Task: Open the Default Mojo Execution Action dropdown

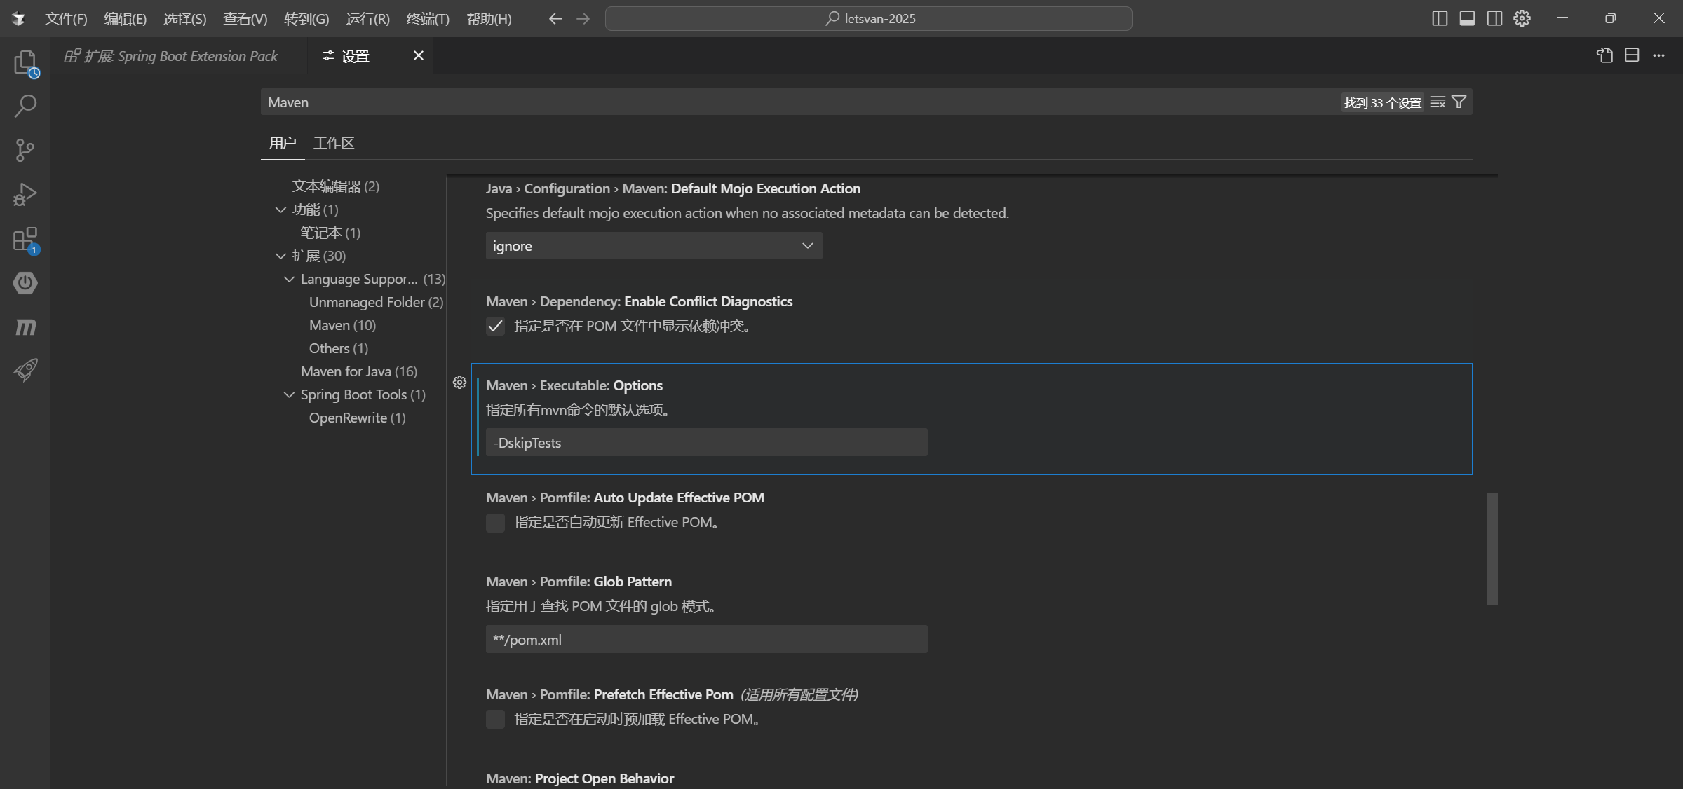Action: [653, 245]
